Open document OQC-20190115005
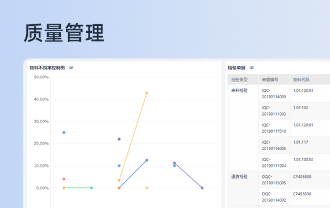Image resolution: width=330 pixels, height=208 pixels. [x=274, y=180]
